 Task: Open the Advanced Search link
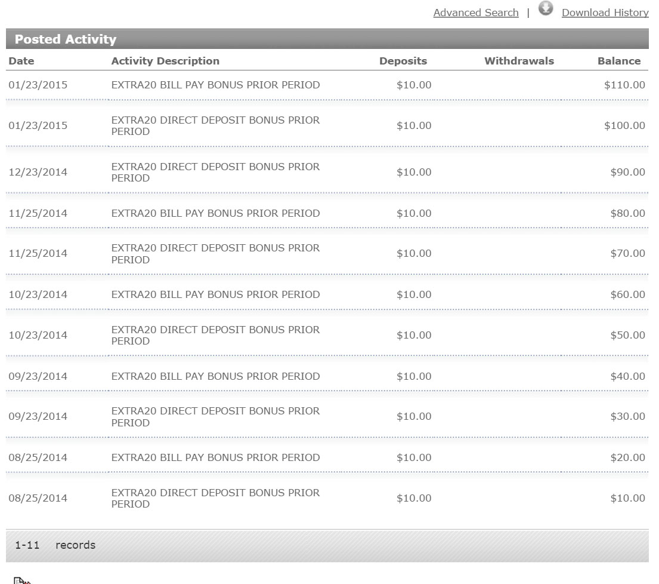coord(476,13)
